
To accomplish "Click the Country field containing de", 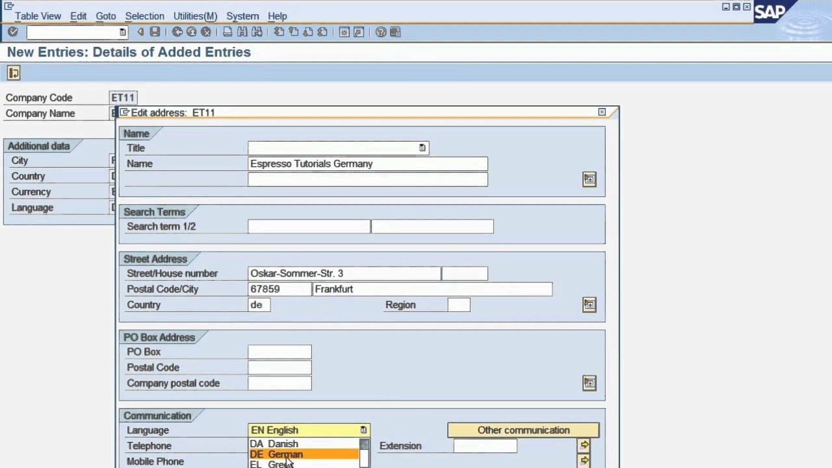I will coord(259,305).
